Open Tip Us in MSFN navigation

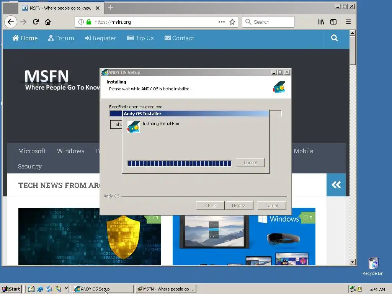[x=140, y=38]
